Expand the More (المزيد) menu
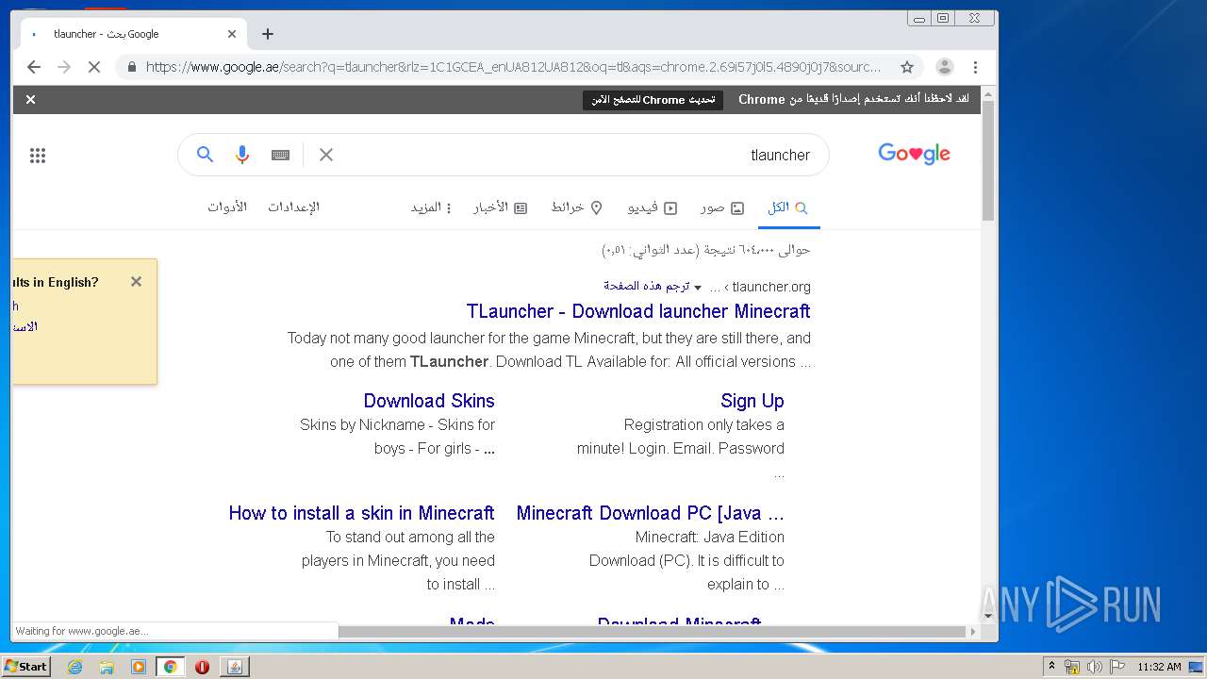 click(x=431, y=207)
